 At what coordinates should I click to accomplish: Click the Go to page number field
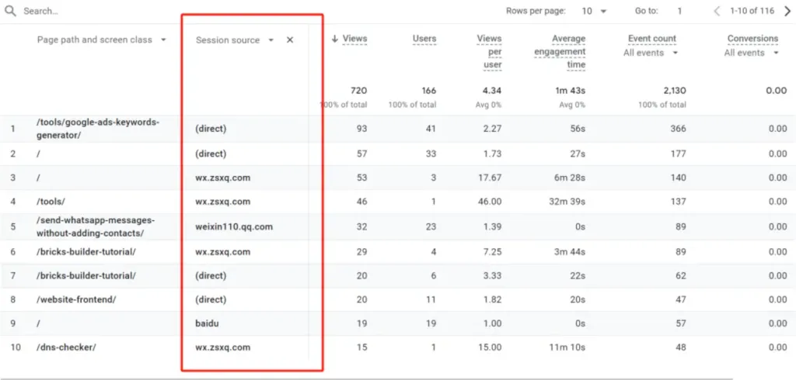pos(679,11)
